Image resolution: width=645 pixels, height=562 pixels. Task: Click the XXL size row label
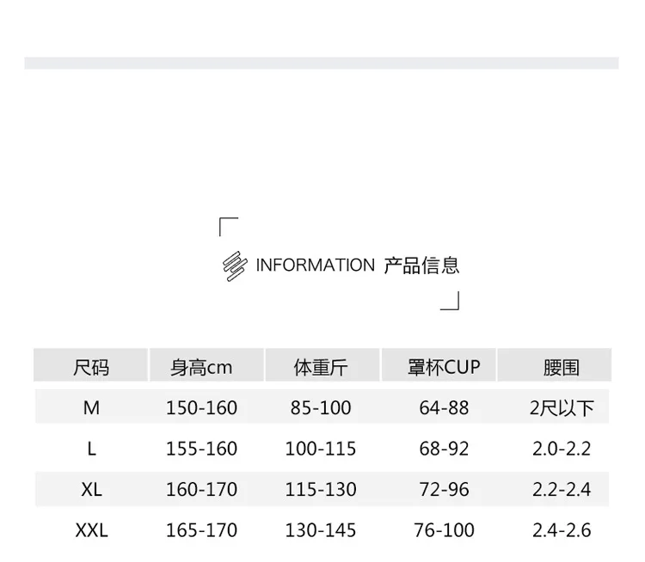[91, 530]
